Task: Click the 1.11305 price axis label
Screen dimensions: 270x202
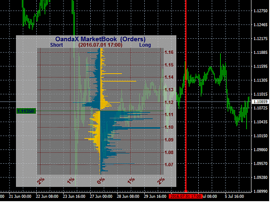Action: click(x=260, y=80)
